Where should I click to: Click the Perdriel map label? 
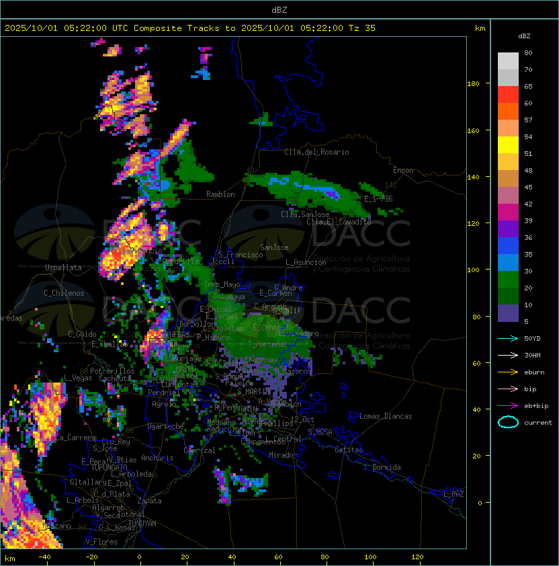point(164,392)
